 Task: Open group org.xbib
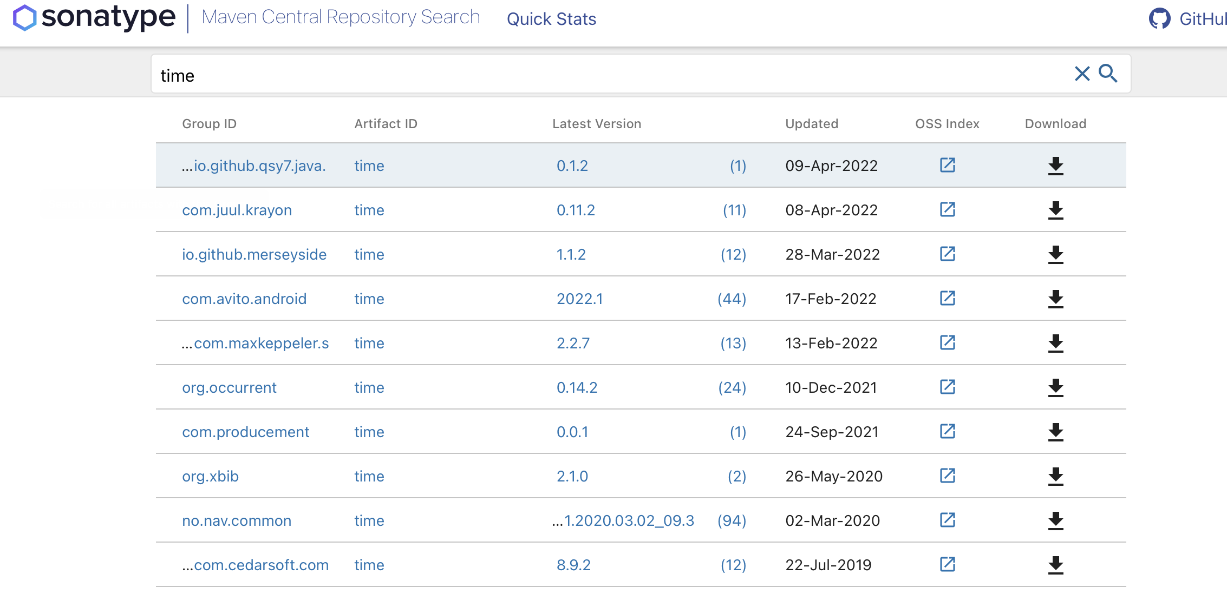210,476
